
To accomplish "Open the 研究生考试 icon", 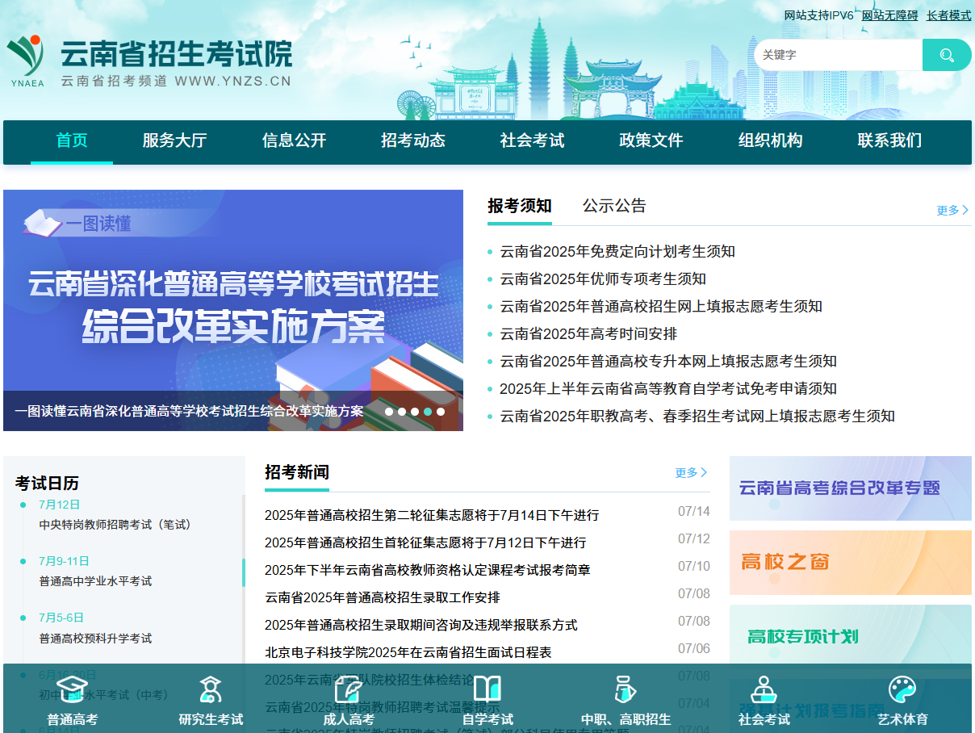I will coord(211,689).
